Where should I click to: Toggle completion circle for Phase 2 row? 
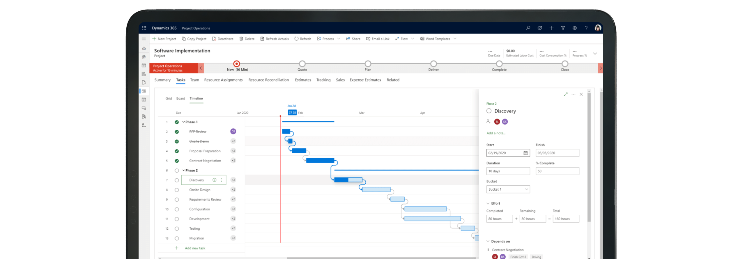coord(177,171)
